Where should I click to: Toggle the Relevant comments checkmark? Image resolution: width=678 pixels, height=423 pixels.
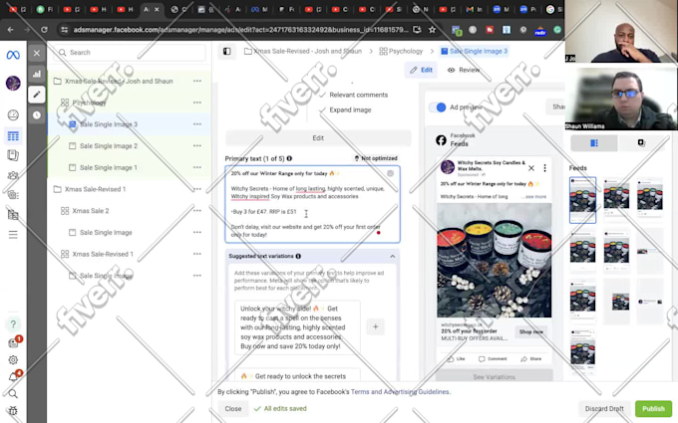(322, 95)
